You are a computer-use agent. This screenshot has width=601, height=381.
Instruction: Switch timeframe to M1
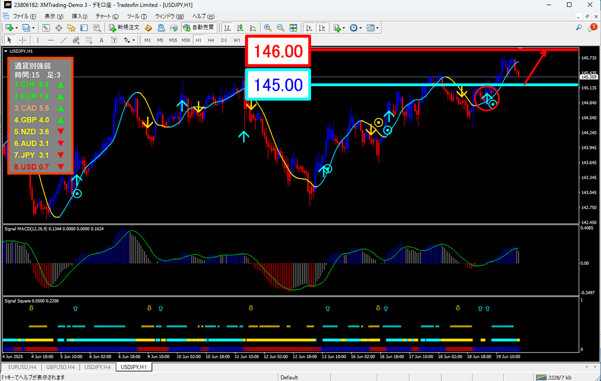[x=147, y=40]
